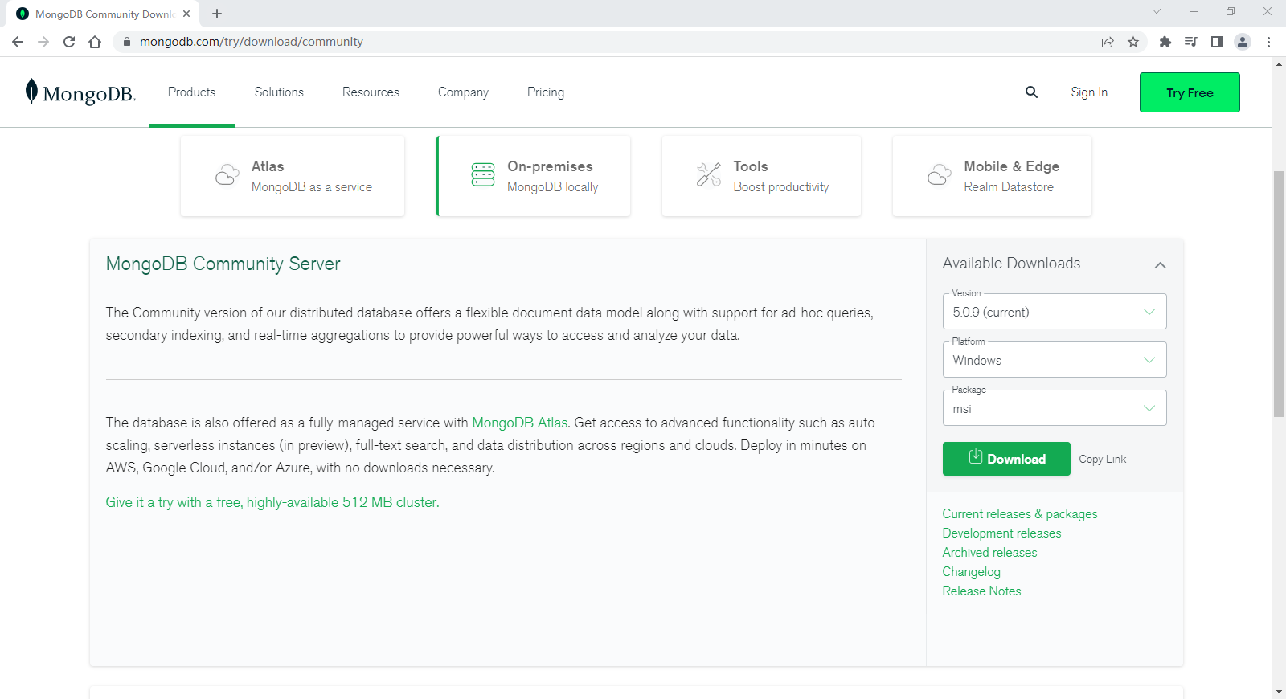This screenshot has width=1286, height=699.
Task: Click the MongoDB leaf logo
Action: [32, 92]
